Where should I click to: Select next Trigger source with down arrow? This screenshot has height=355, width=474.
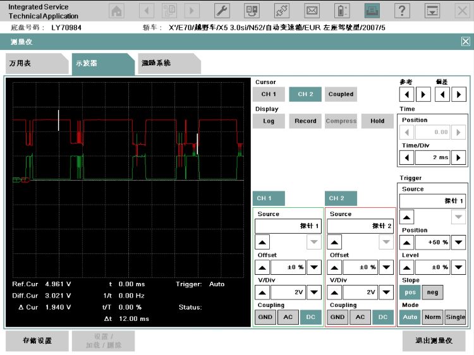click(x=459, y=217)
